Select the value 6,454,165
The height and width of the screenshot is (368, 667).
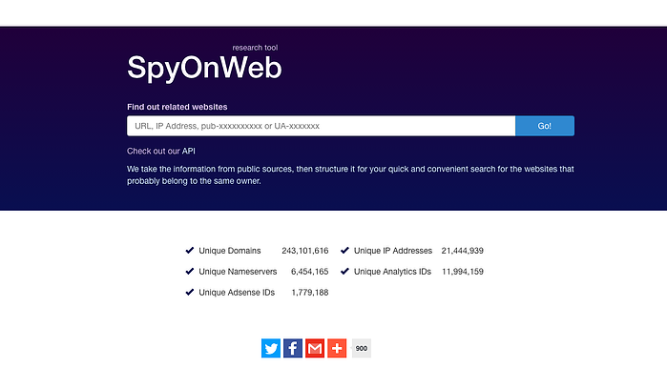coord(310,272)
